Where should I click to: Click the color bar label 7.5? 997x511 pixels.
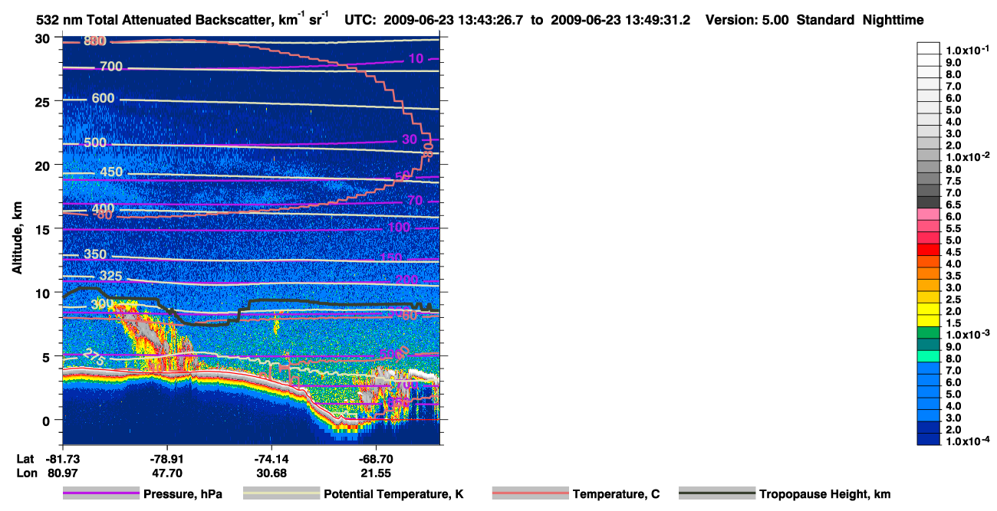pyautogui.click(x=953, y=181)
